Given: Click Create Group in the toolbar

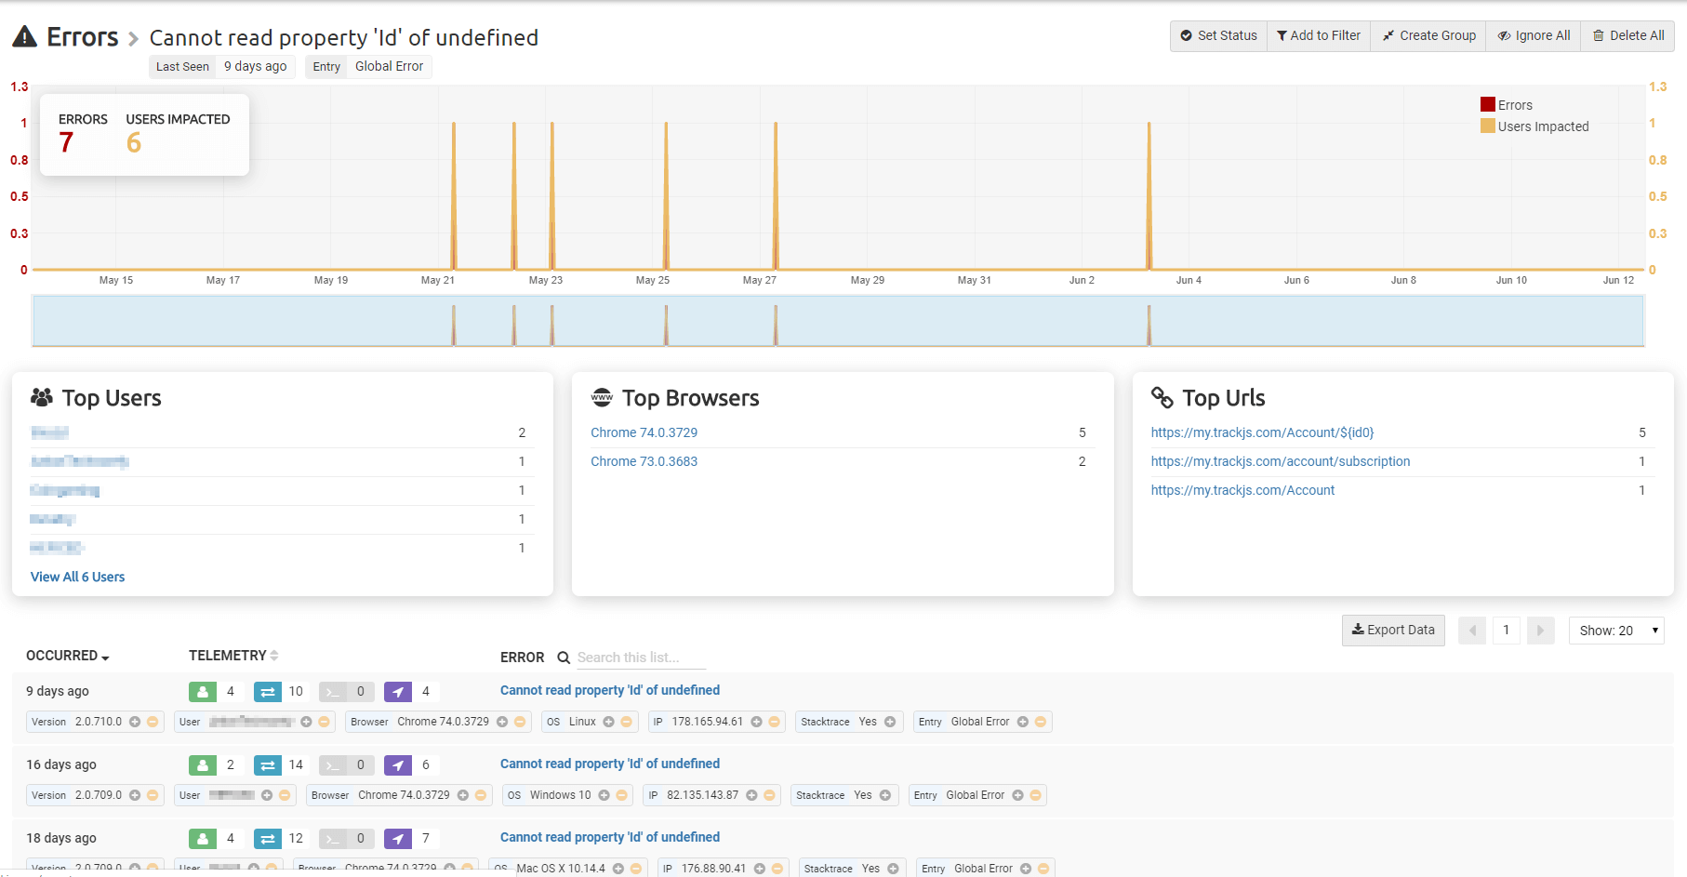Looking at the screenshot, I should 1428,35.
